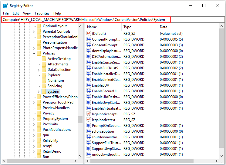Expand the PrecisionTouchPad key
This screenshot has height=165, width=226.
pyautogui.click(x=34, y=103)
